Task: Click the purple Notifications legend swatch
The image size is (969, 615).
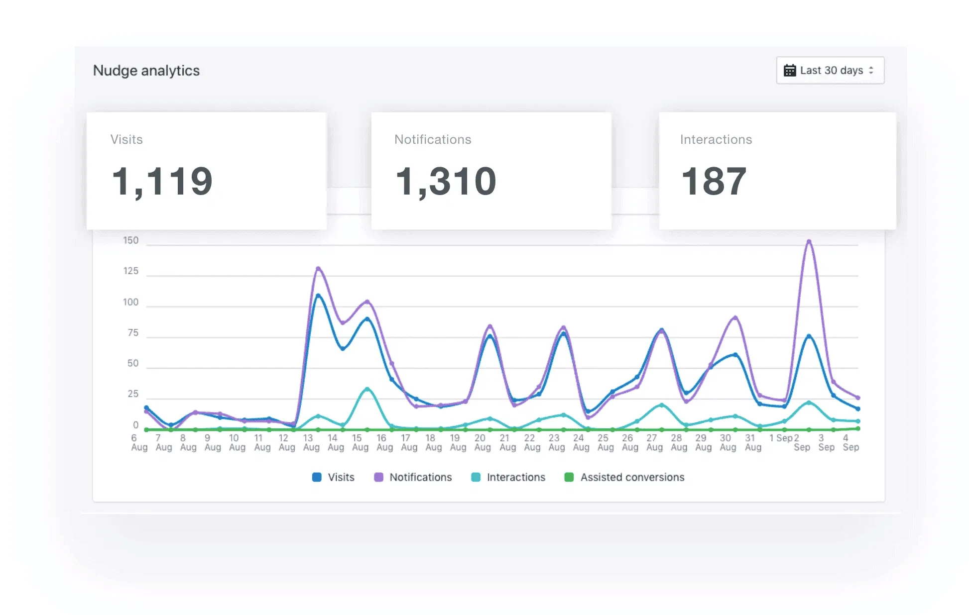Action: (378, 477)
